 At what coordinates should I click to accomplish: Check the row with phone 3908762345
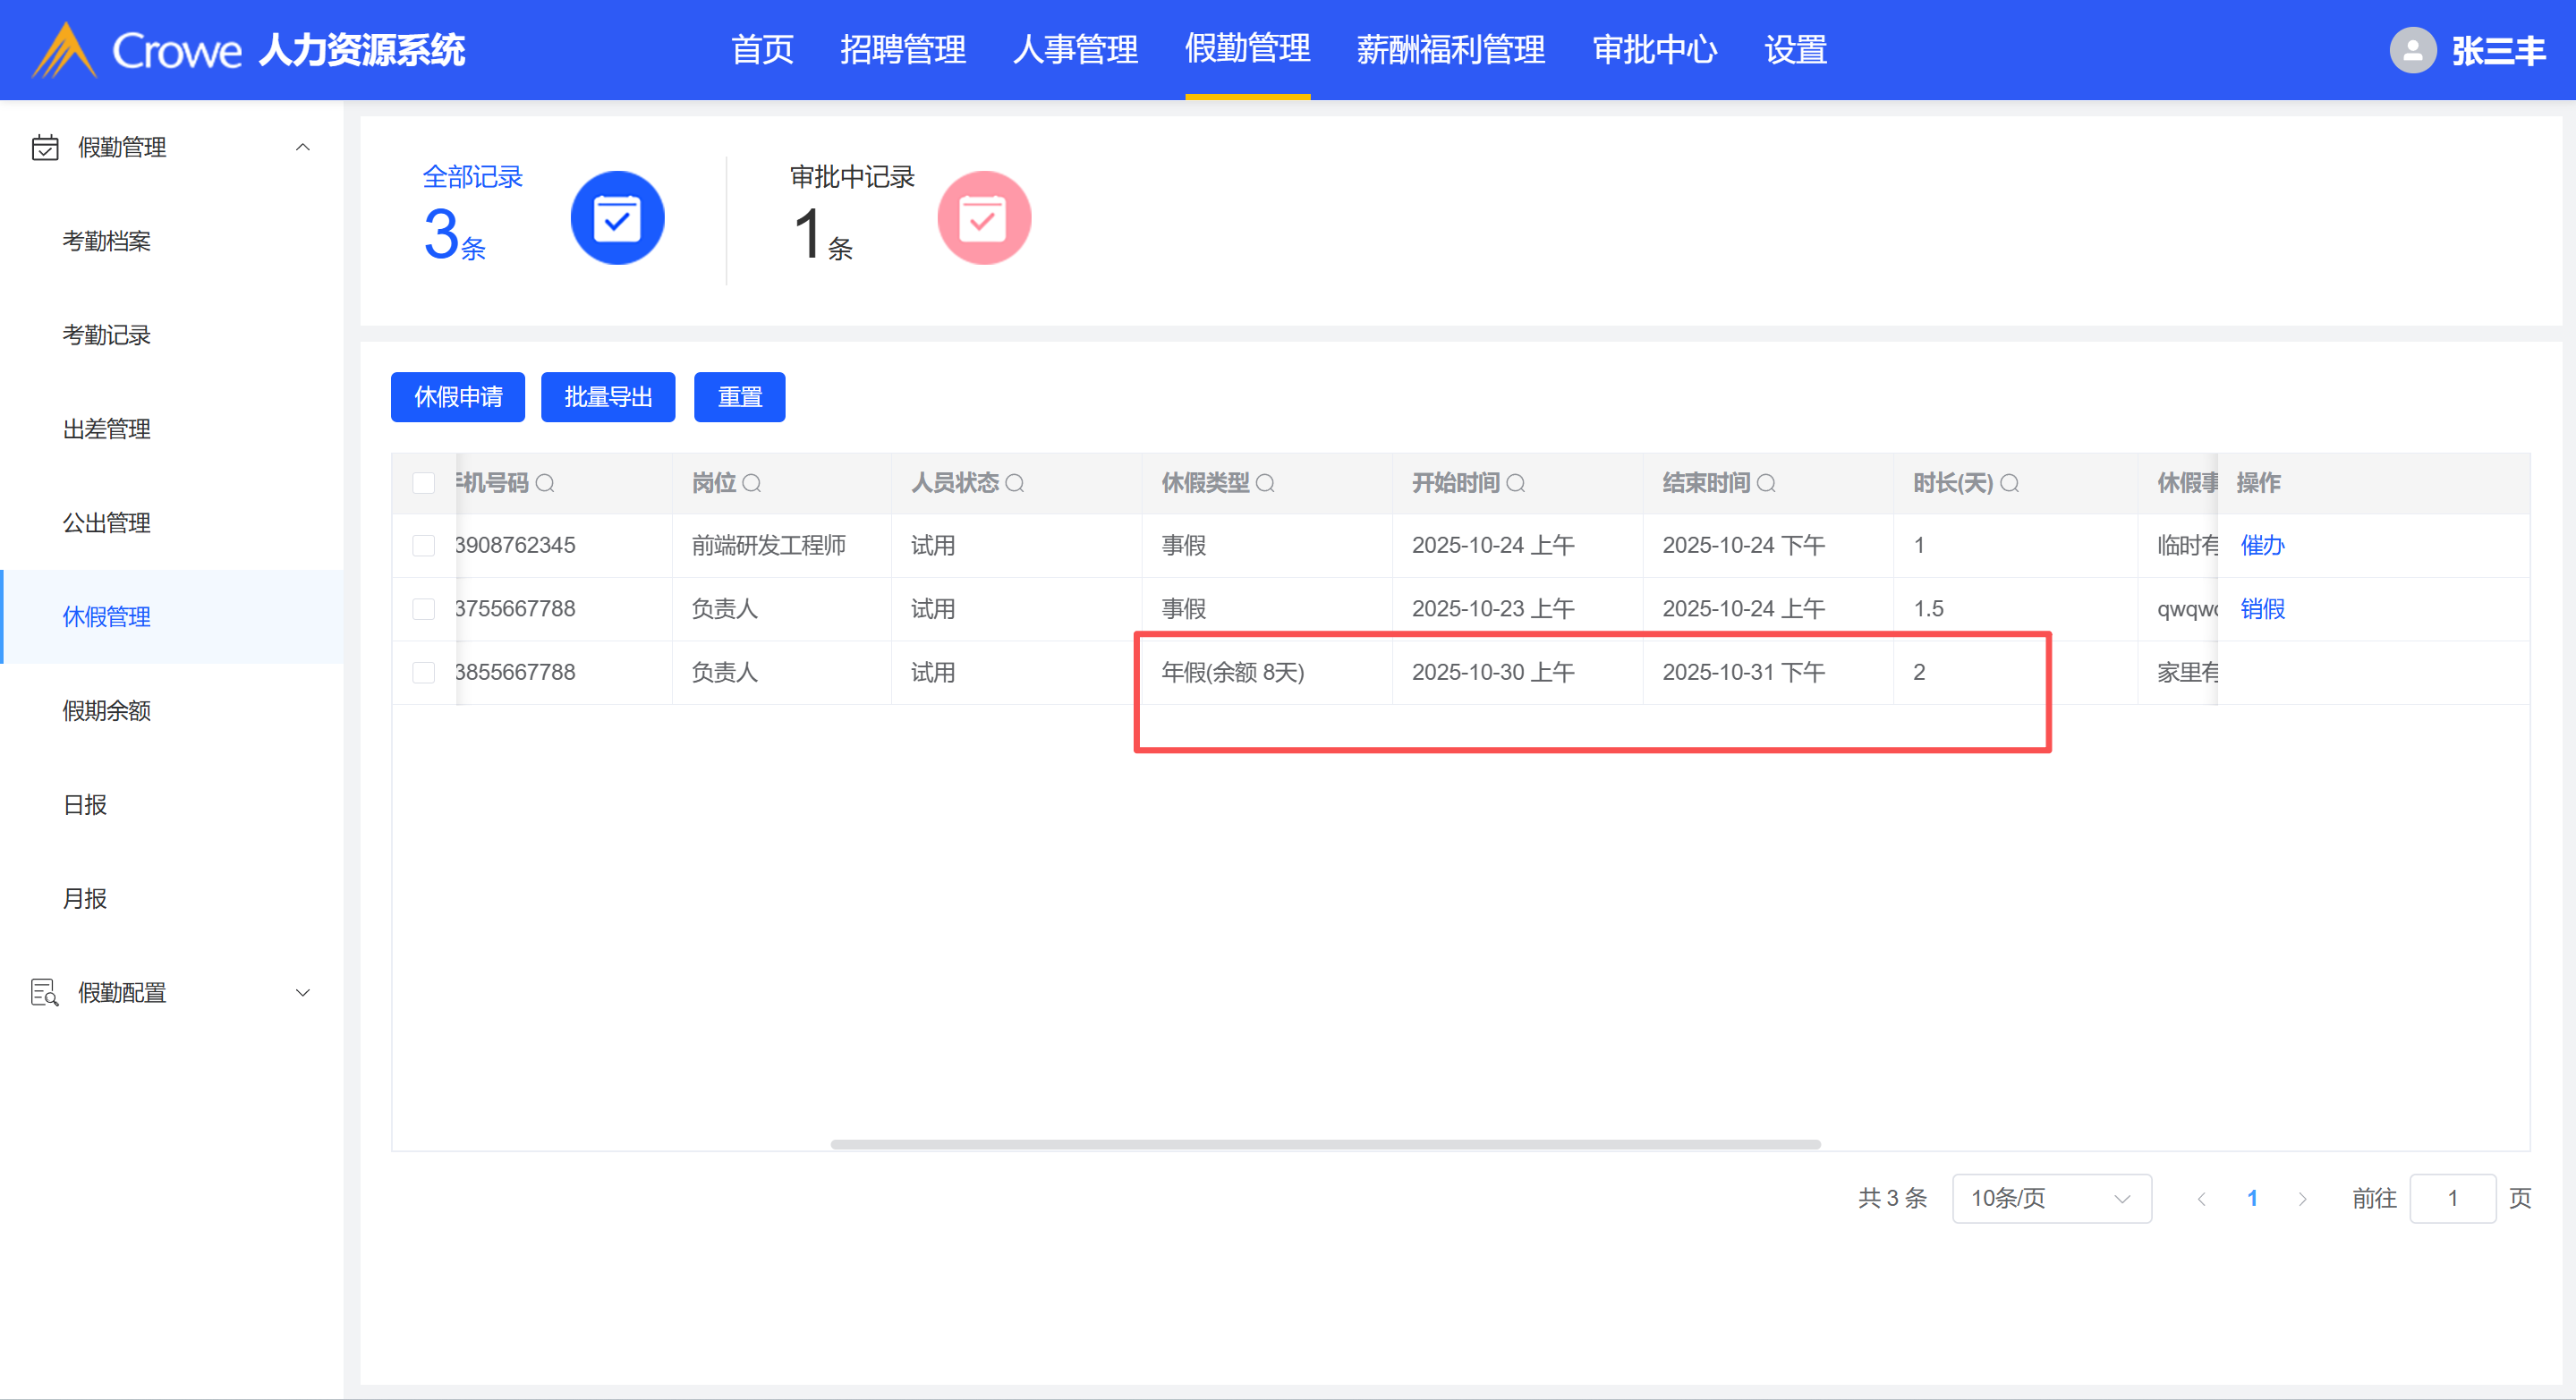(x=424, y=546)
